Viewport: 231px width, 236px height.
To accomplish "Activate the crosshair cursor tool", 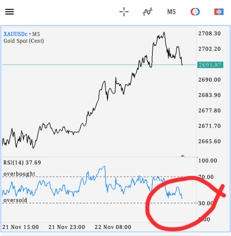I will [x=124, y=12].
